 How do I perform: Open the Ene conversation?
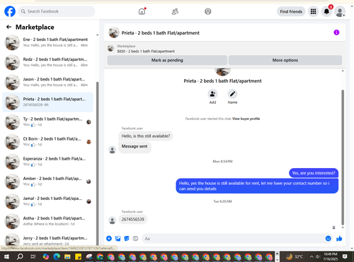[47, 42]
